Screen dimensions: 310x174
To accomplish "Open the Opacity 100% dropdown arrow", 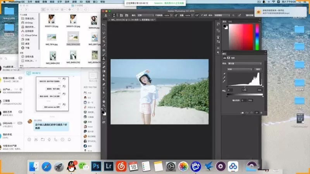I will (x=171, y=15).
